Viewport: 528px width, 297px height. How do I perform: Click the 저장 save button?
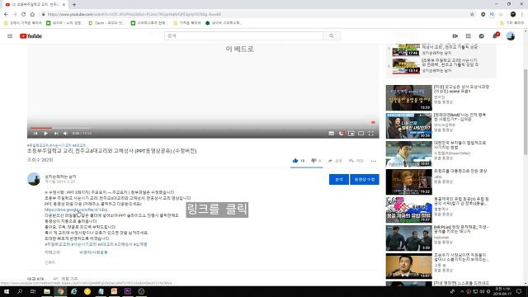pyautogui.click(x=356, y=161)
